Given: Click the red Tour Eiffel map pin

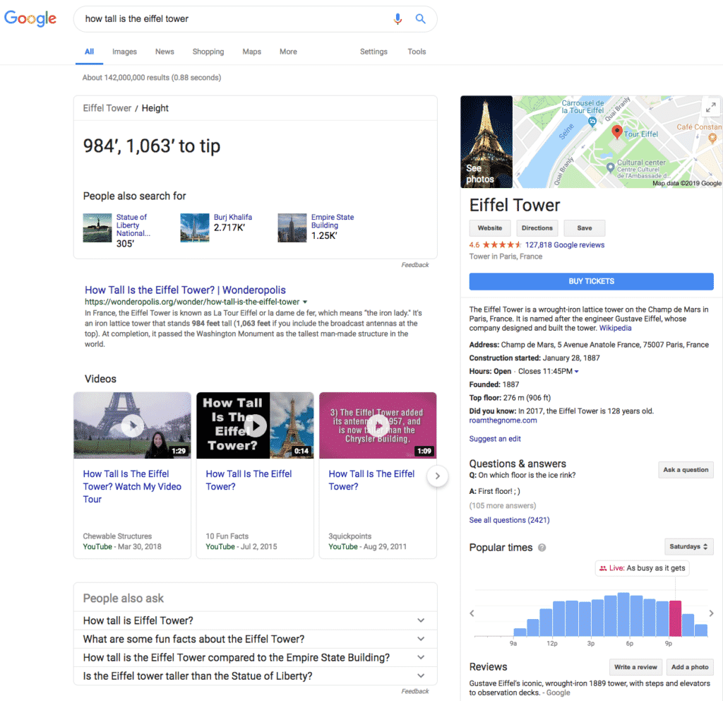Looking at the screenshot, I should click(x=616, y=132).
